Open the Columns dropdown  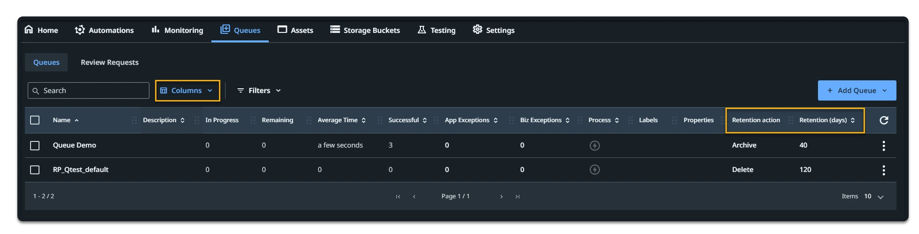(x=187, y=91)
